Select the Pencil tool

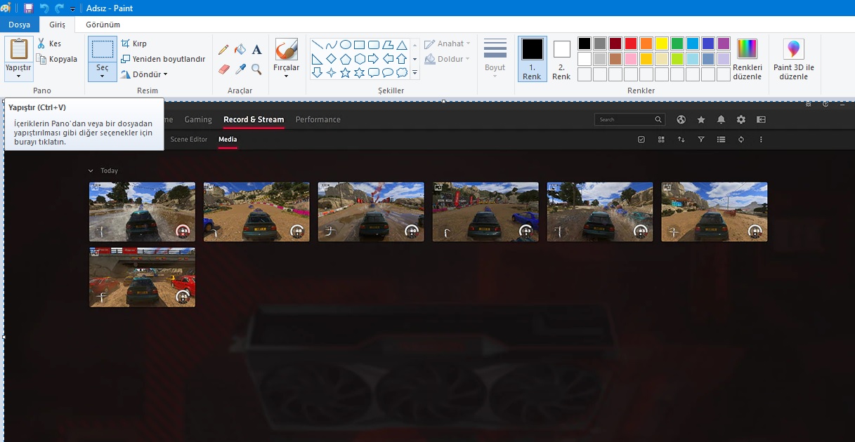[x=223, y=49]
